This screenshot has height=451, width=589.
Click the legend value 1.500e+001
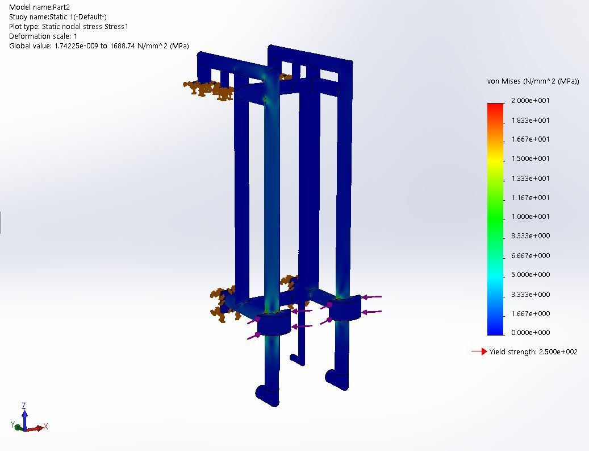coord(530,158)
